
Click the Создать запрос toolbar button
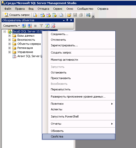pos(17,15)
